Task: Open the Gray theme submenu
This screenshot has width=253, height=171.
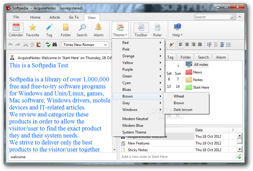Action: 139,103
